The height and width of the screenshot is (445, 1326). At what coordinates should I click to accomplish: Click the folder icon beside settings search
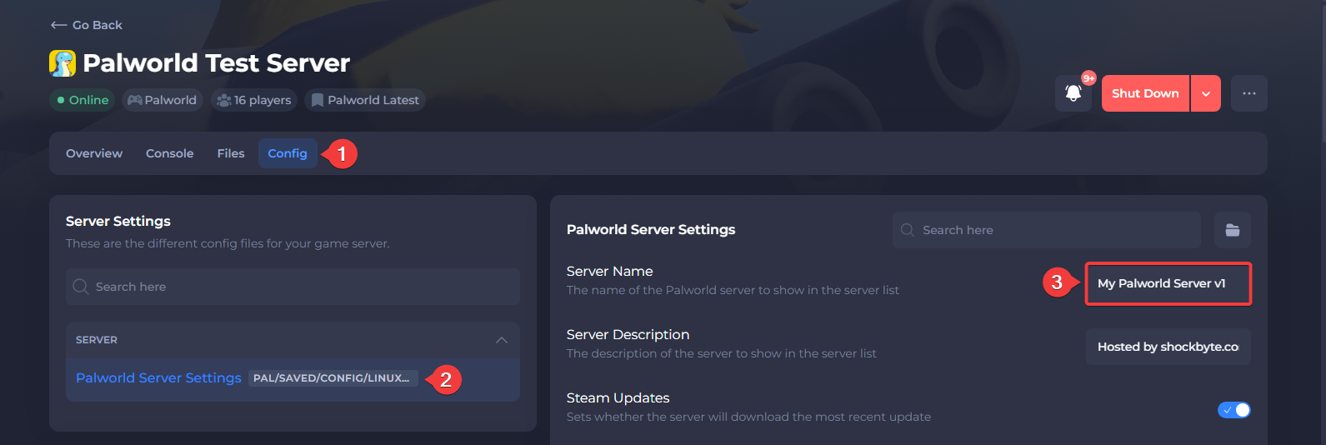[x=1232, y=230]
